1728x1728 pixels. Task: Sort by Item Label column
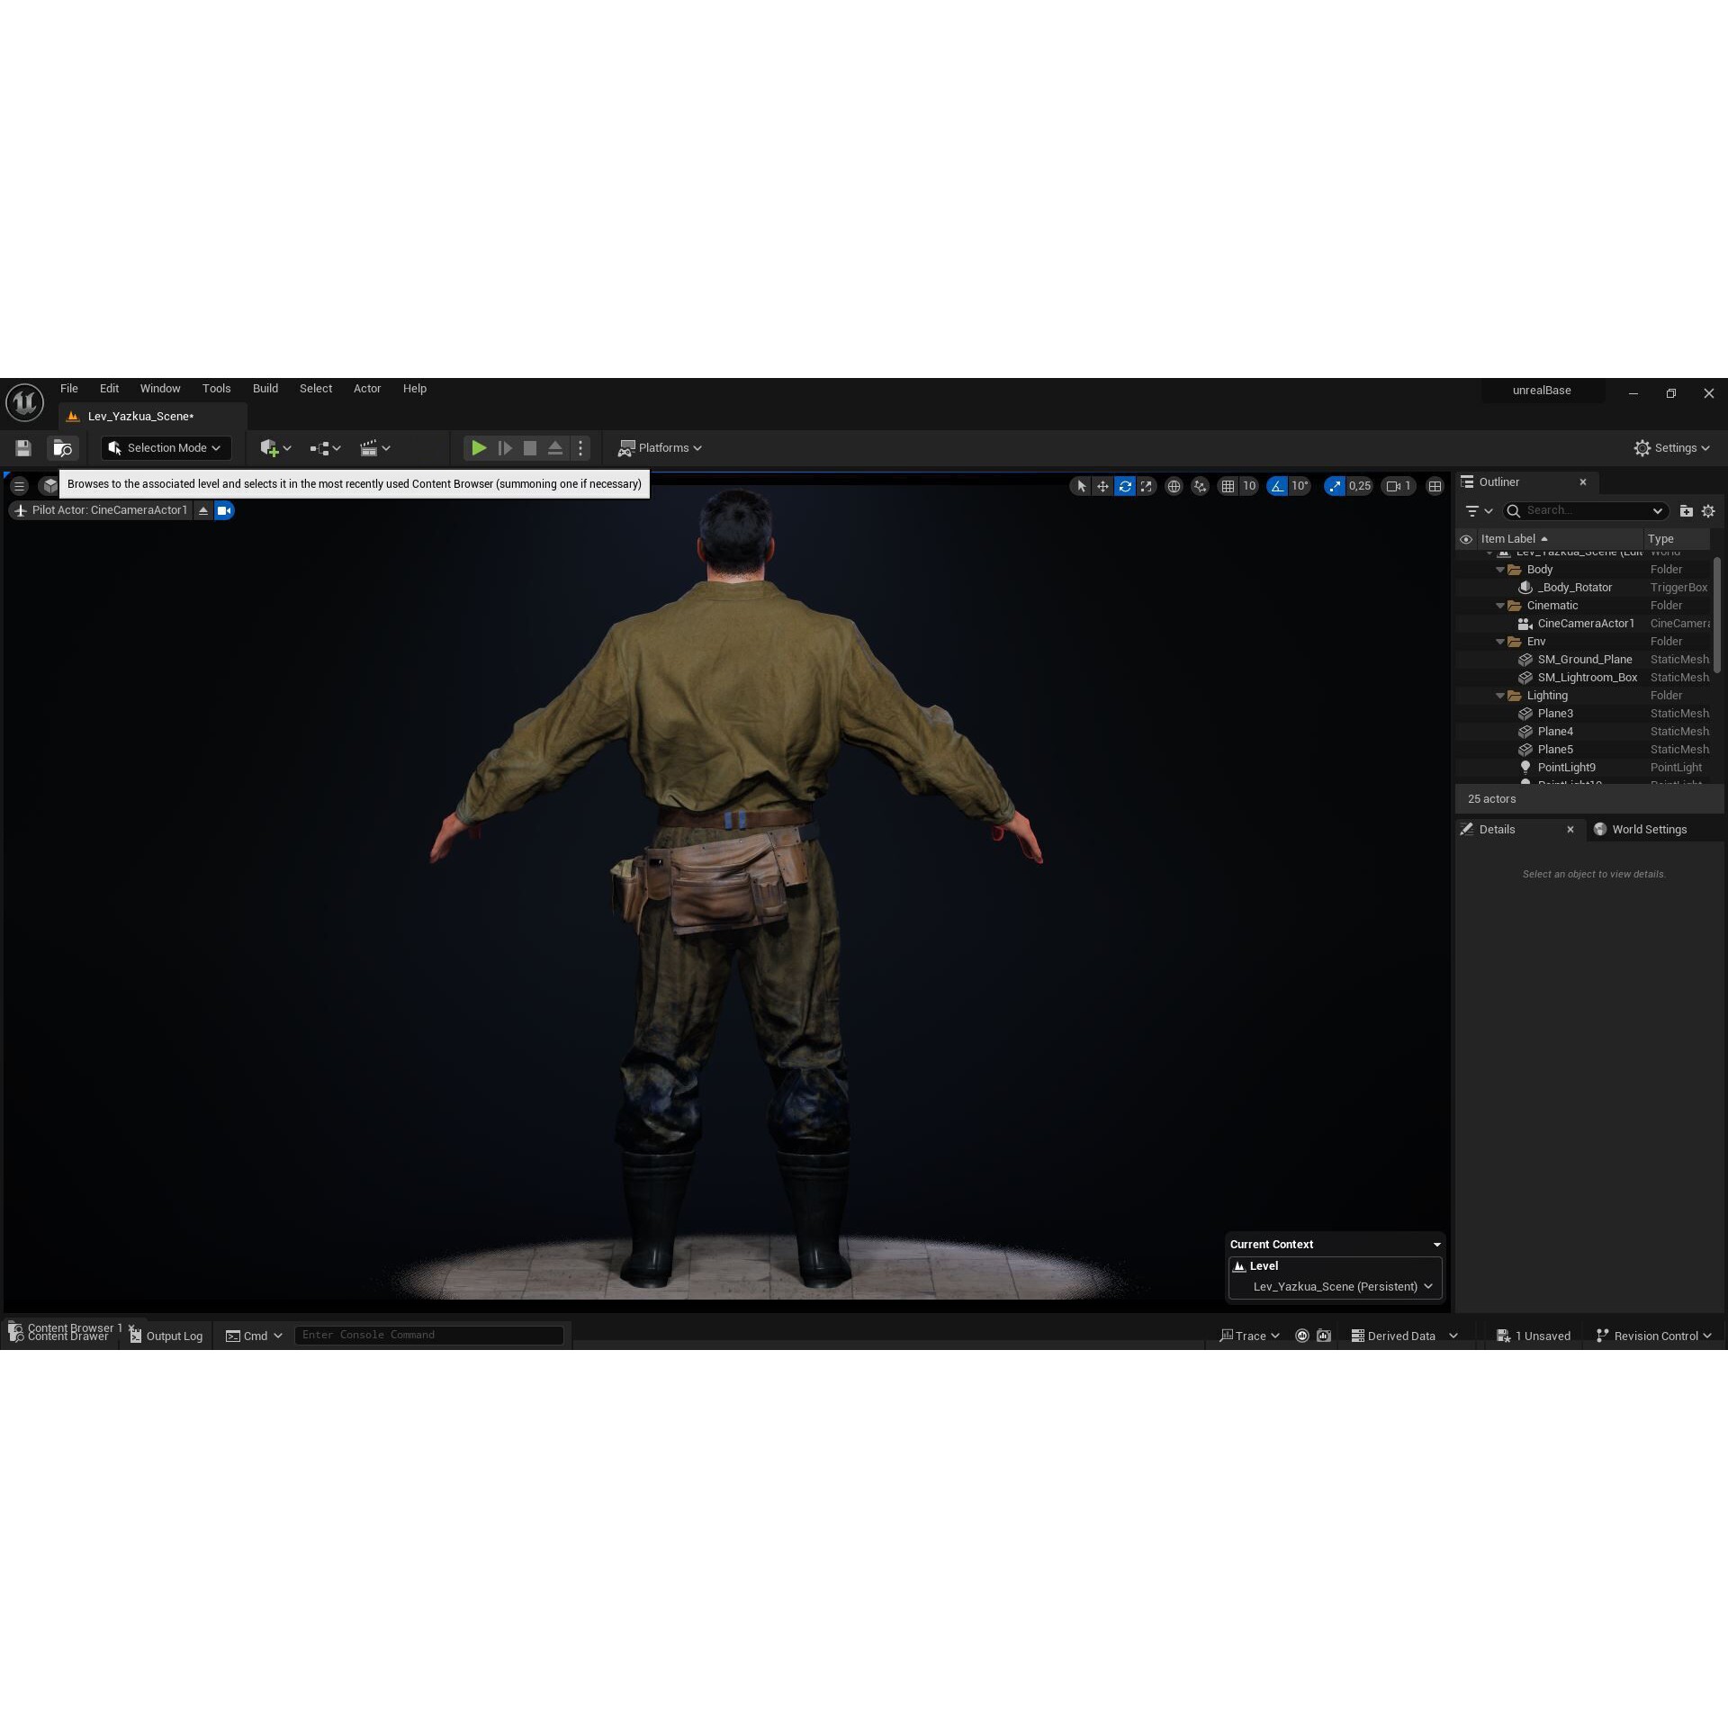coord(1559,539)
